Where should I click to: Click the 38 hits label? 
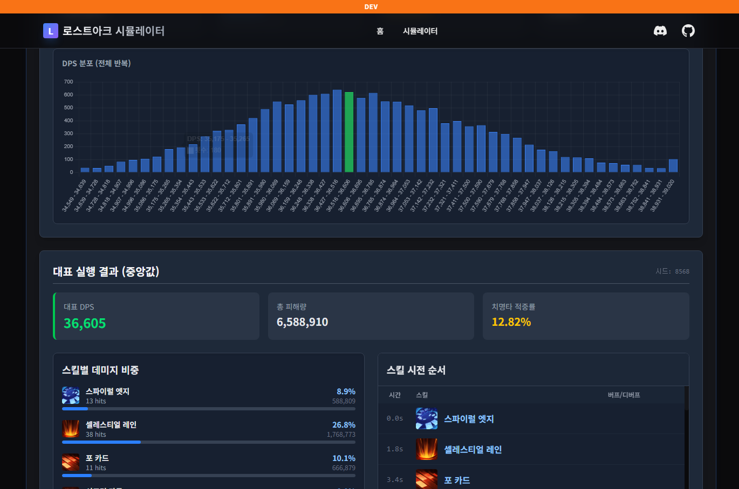coord(96,435)
